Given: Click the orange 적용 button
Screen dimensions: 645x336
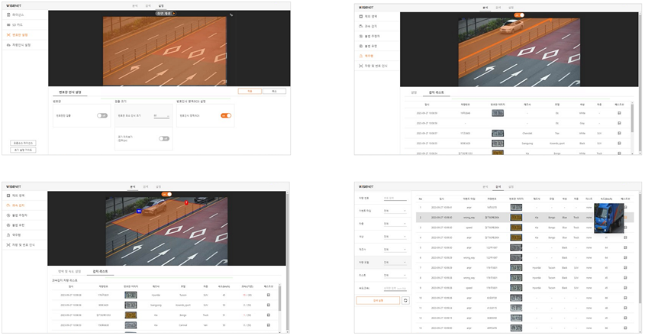Looking at the screenshot, I should 250,91.
